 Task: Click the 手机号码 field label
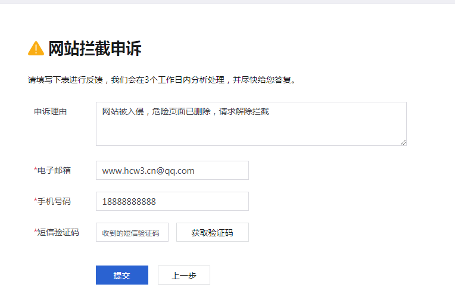(54, 201)
